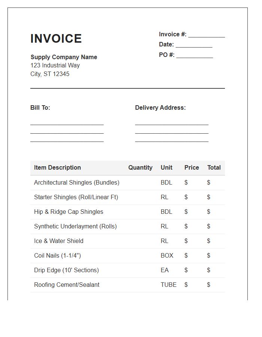Select Hip & Ridge Cap Shingles text
The height and width of the screenshot is (337, 262).
click(x=68, y=212)
